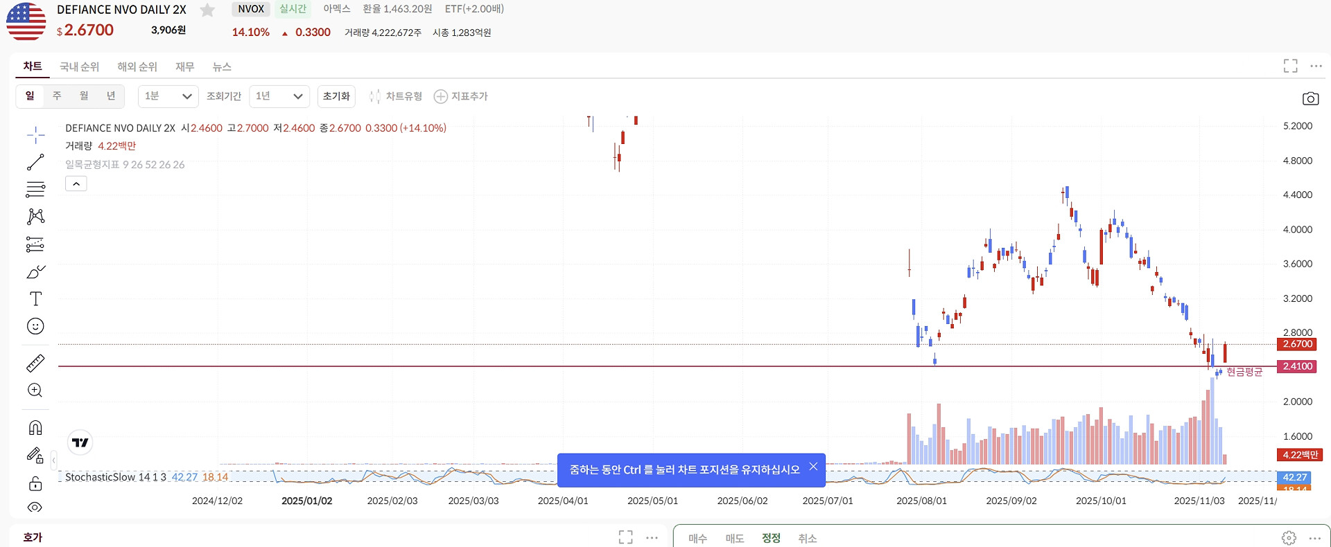This screenshot has width=1331, height=547.
Task: Click the NVOX ticker badge
Action: [x=251, y=9]
